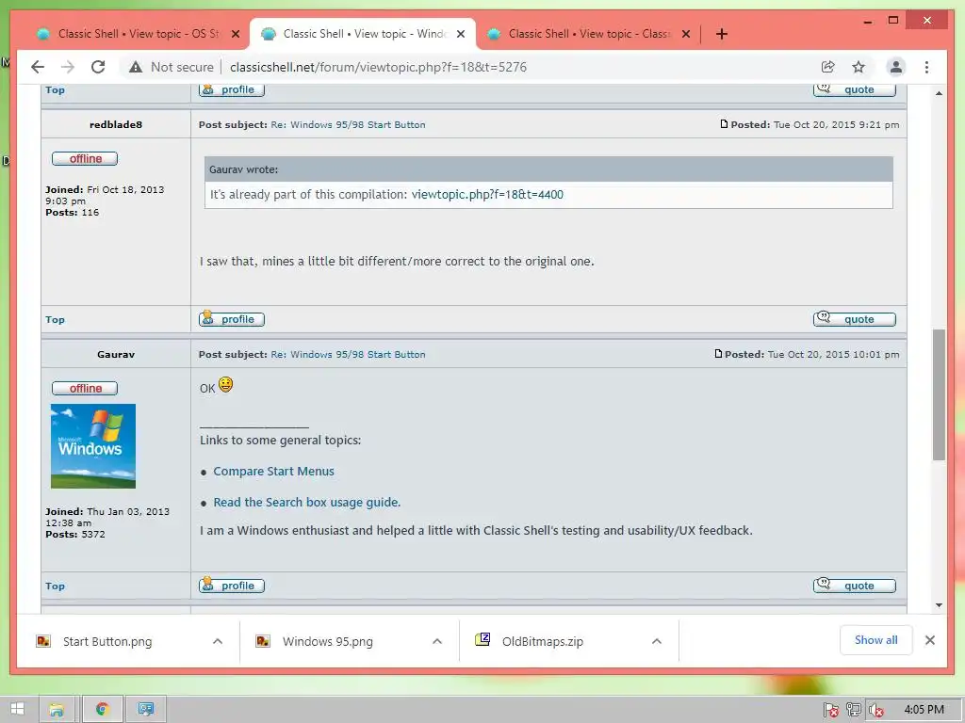The height and width of the screenshot is (723, 965).
Task: Switch to the 'View topic - Class' tab
Action: click(x=588, y=34)
